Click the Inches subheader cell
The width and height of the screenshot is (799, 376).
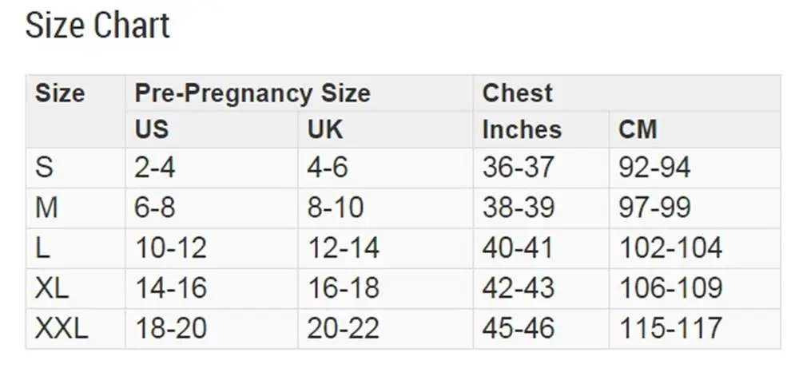coord(541,130)
